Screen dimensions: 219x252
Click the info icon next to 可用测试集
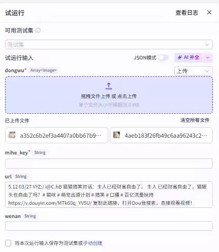coord(38,30)
